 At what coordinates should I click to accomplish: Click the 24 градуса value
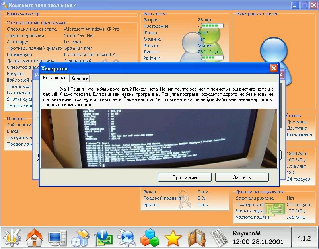pyautogui.click(x=298, y=179)
